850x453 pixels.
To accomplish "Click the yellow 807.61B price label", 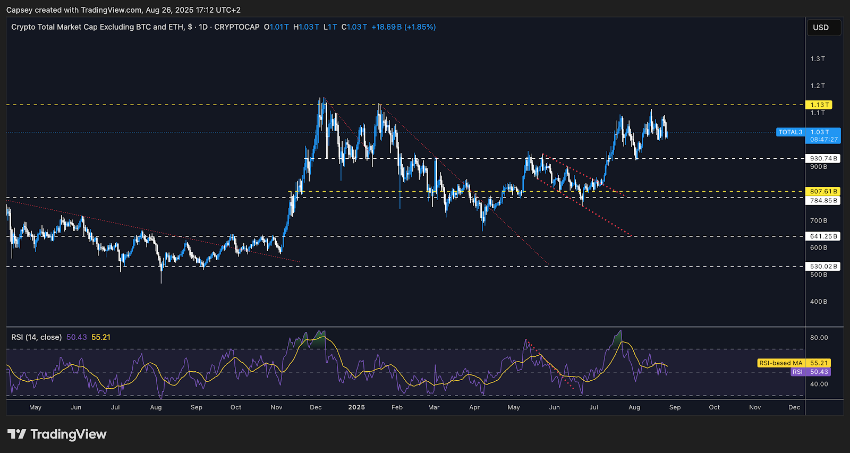I will 823,191.
